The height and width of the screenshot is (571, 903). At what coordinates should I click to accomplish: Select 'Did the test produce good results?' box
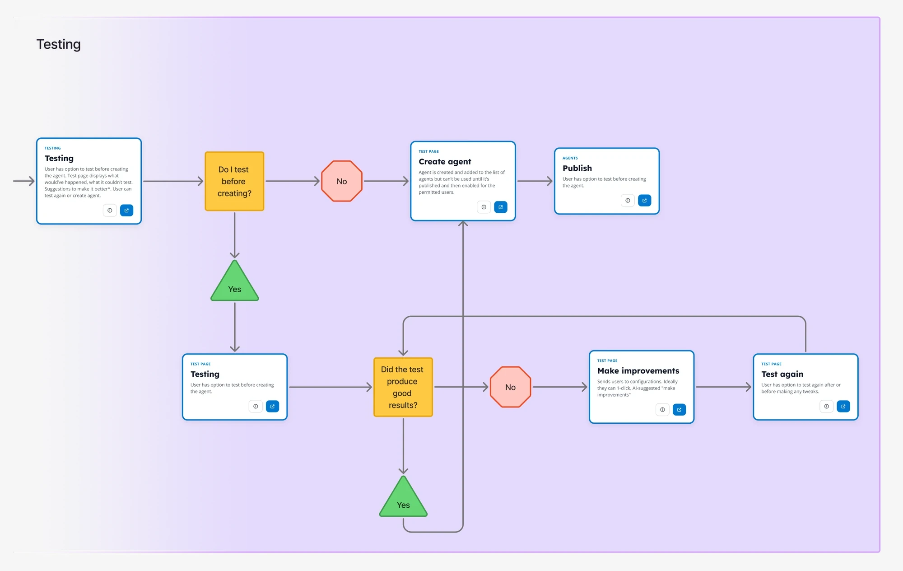pos(403,387)
